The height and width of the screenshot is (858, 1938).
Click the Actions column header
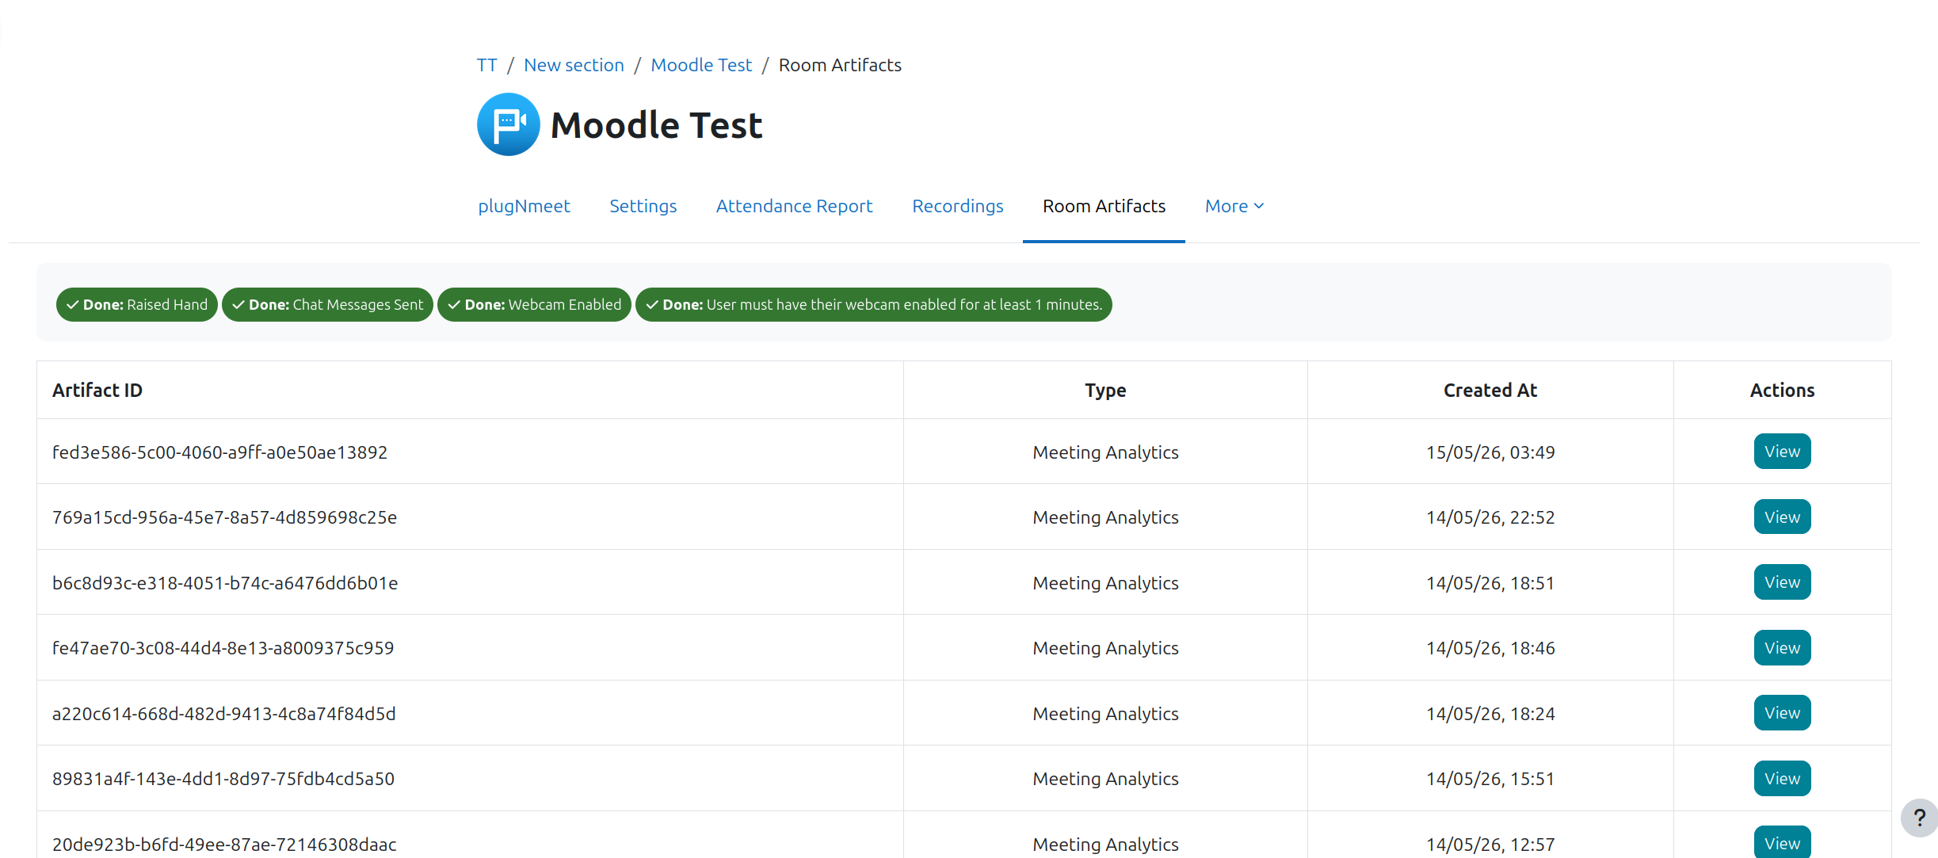[x=1782, y=390]
